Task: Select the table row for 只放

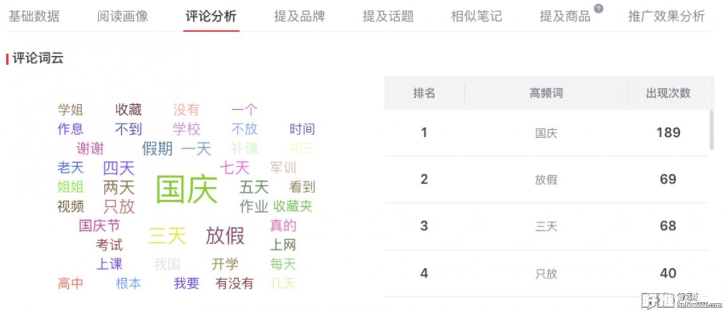Action: tap(546, 273)
